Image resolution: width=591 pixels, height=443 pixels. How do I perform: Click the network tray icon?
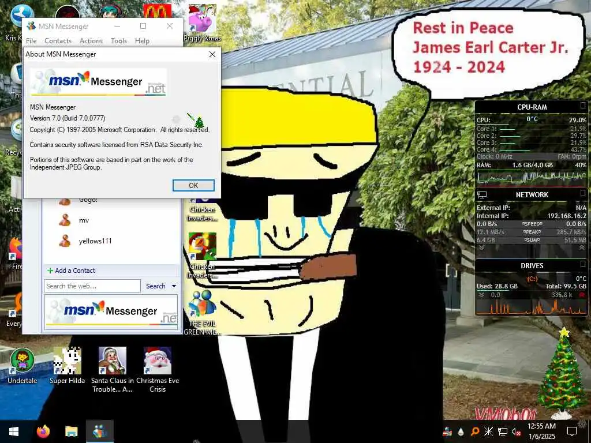tap(503, 431)
